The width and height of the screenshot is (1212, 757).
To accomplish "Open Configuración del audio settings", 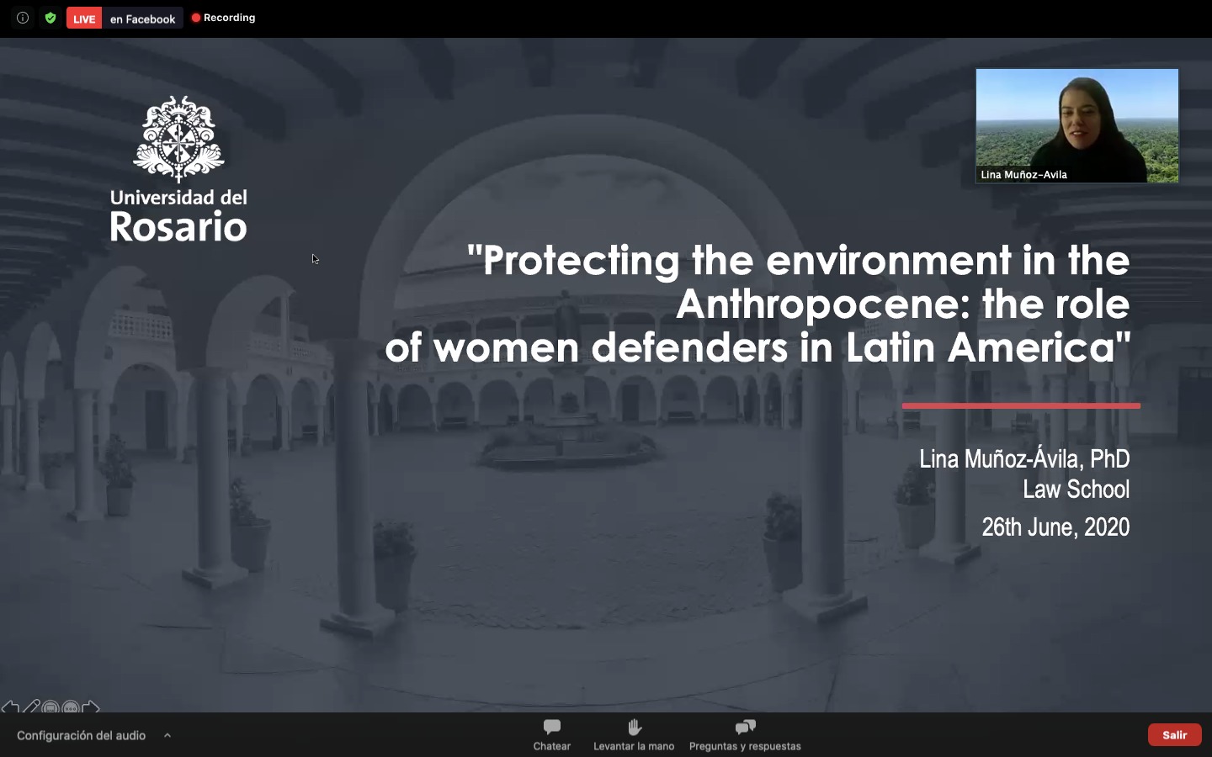I will point(81,735).
